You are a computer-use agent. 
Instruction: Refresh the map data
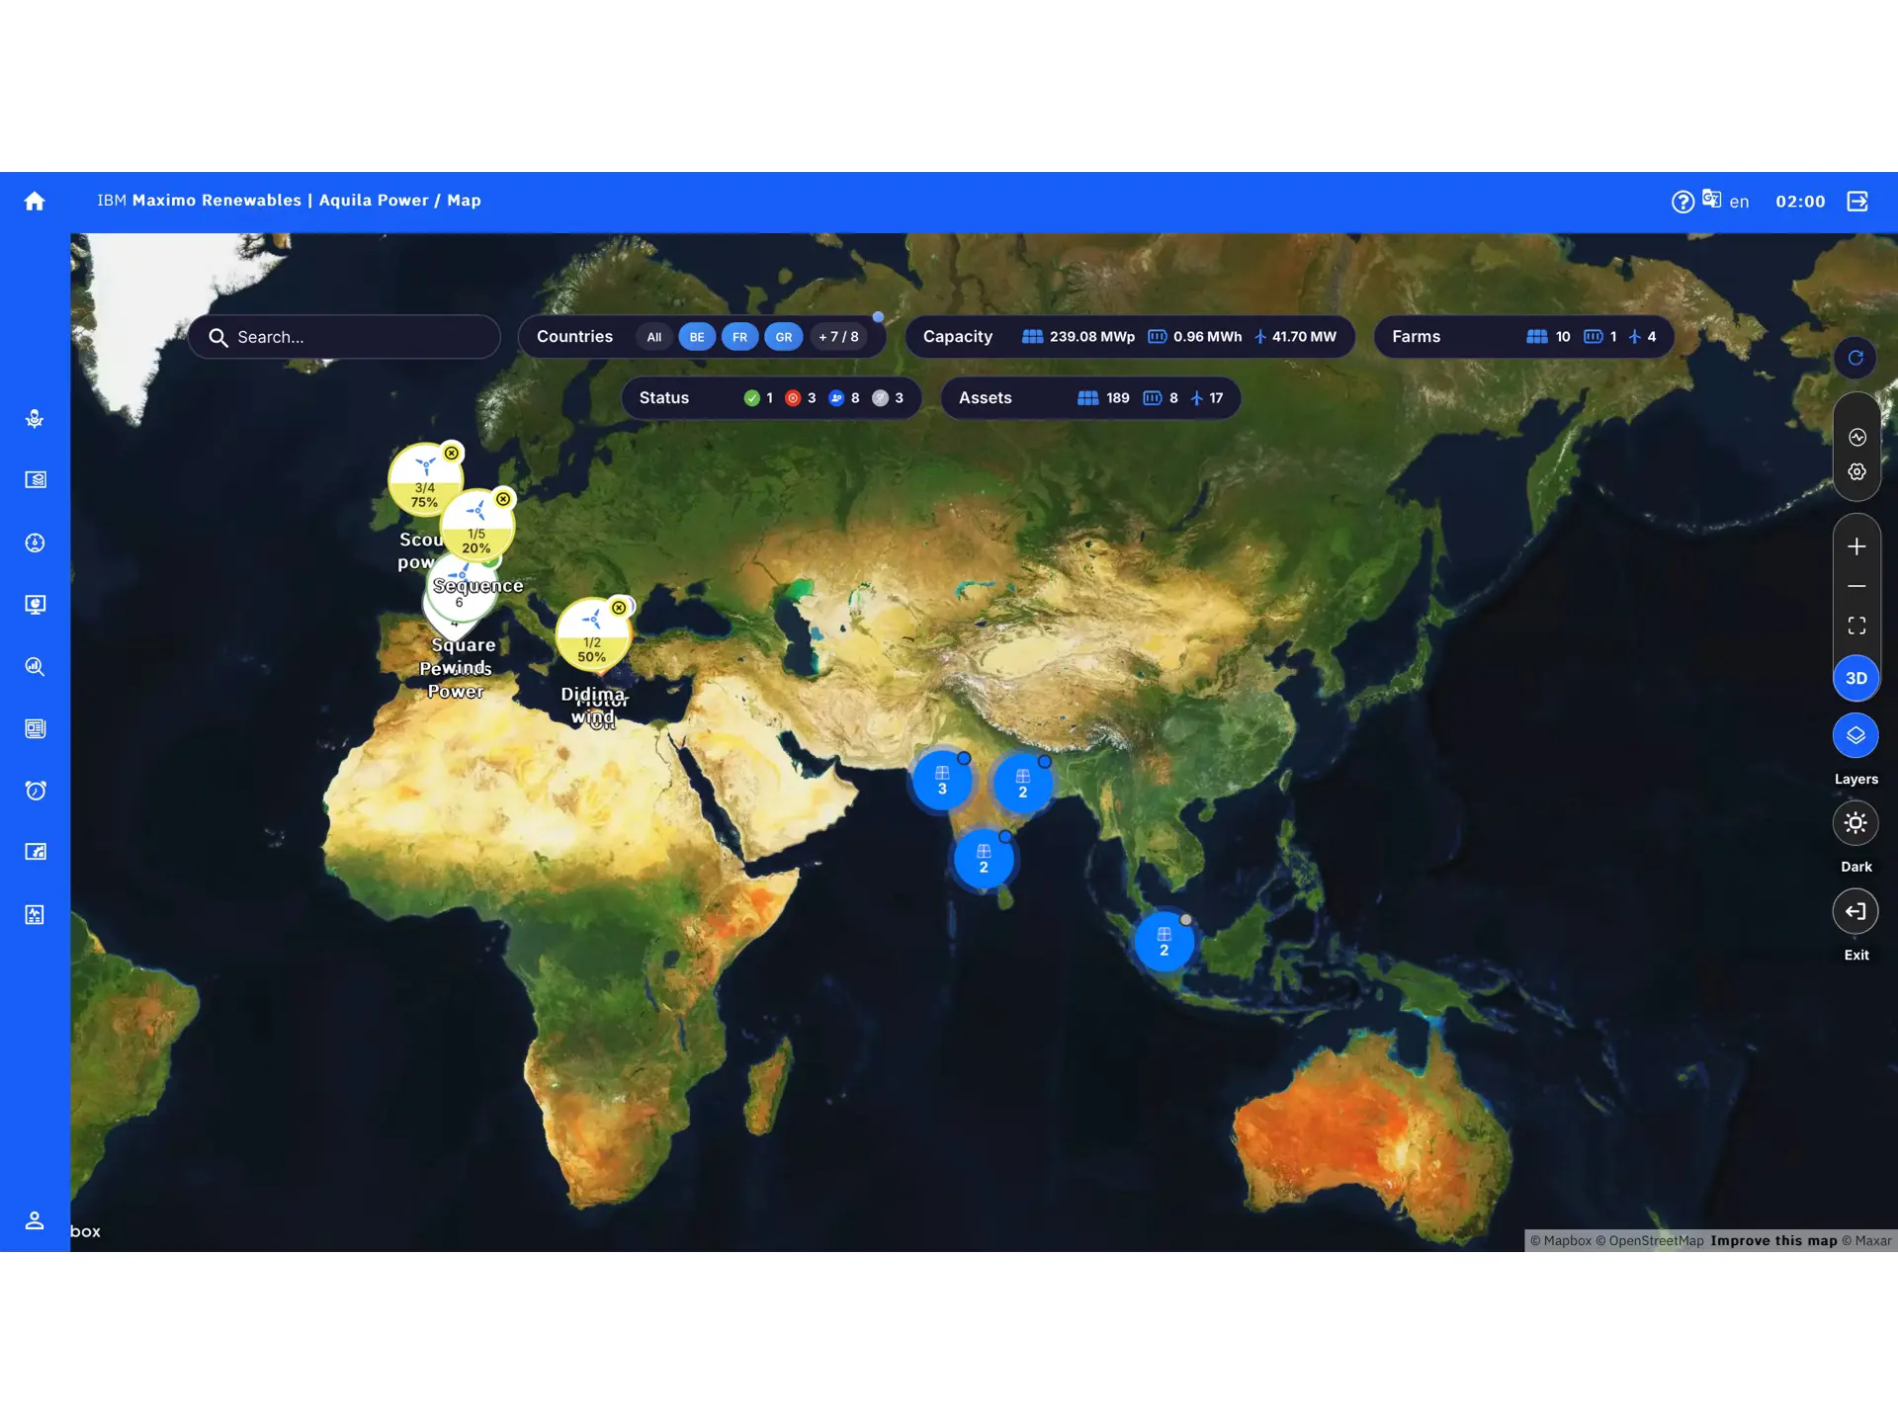coord(1855,358)
